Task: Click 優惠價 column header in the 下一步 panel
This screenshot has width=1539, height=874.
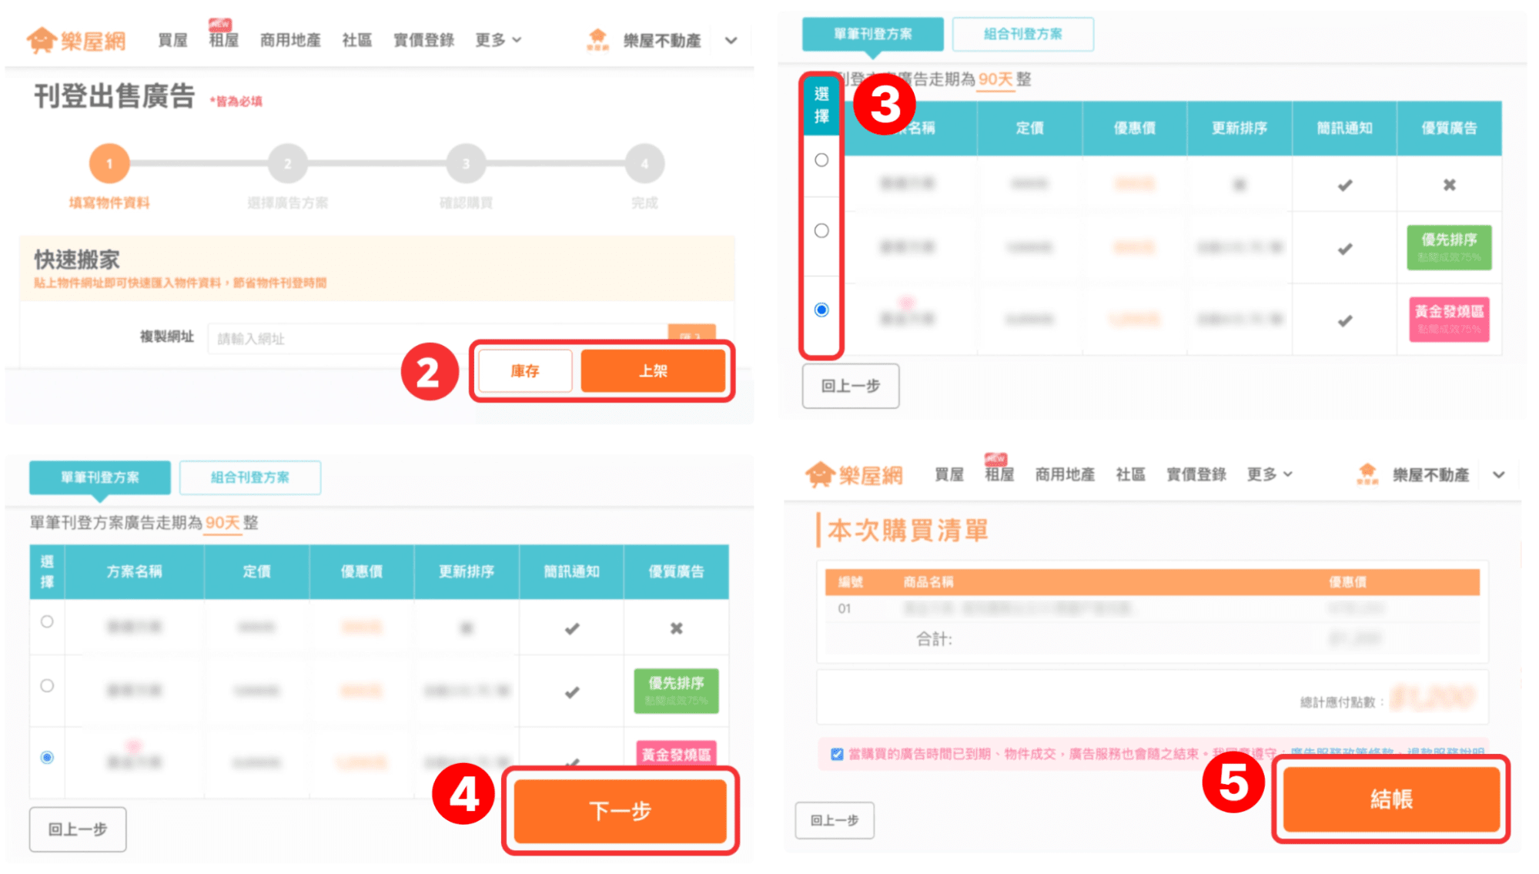Action: pos(361,571)
